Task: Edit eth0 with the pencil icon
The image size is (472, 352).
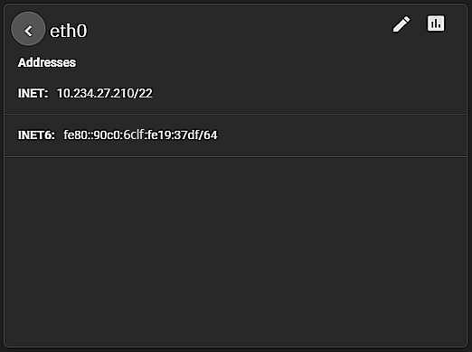Action: click(x=401, y=23)
